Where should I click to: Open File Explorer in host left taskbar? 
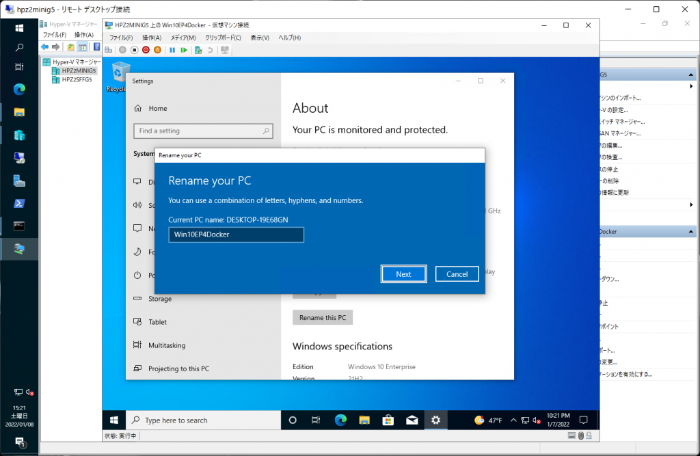pyautogui.click(x=19, y=112)
